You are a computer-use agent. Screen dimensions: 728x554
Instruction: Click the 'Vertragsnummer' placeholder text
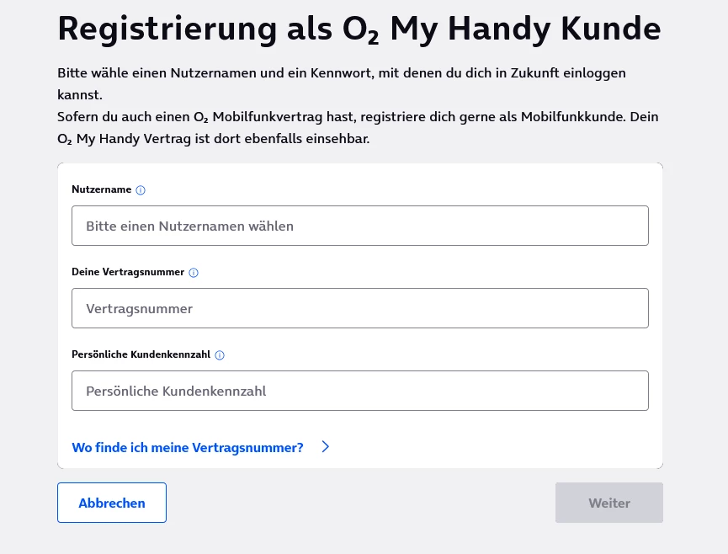[139, 308]
